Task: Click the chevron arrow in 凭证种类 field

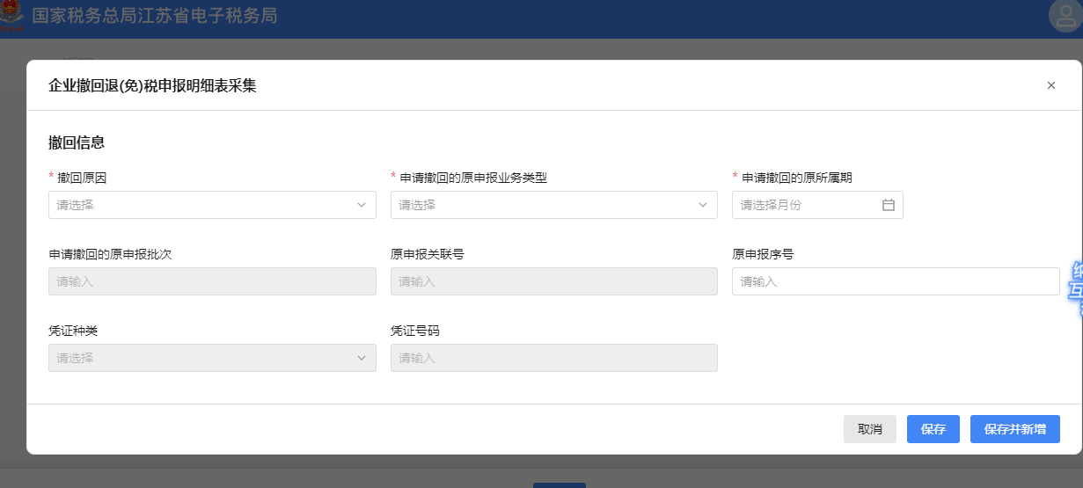Action: (x=362, y=358)
